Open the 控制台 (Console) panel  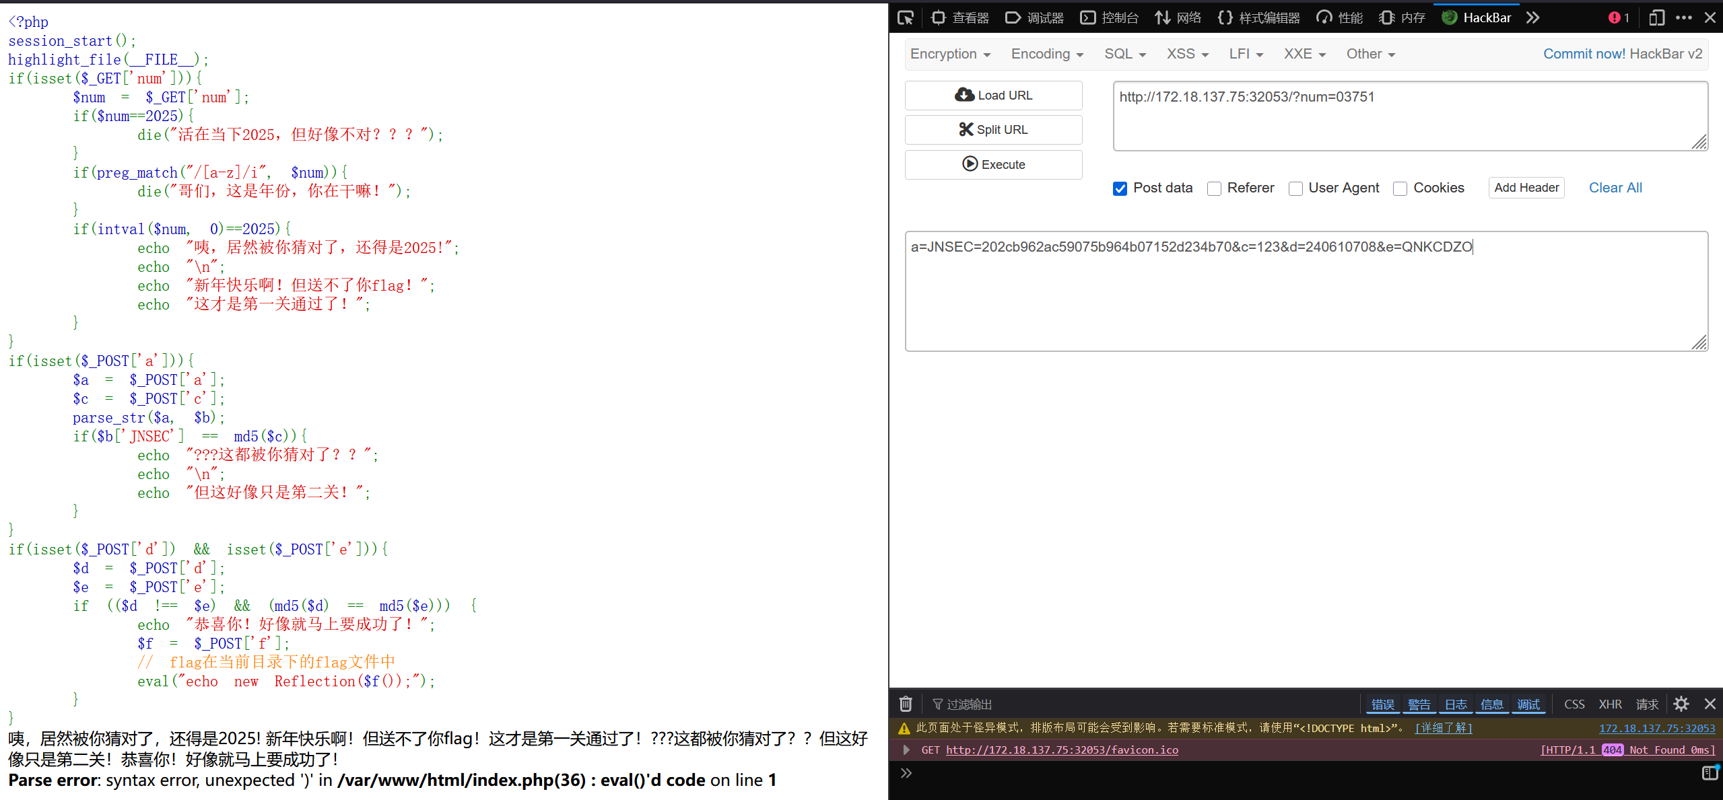1108,17
